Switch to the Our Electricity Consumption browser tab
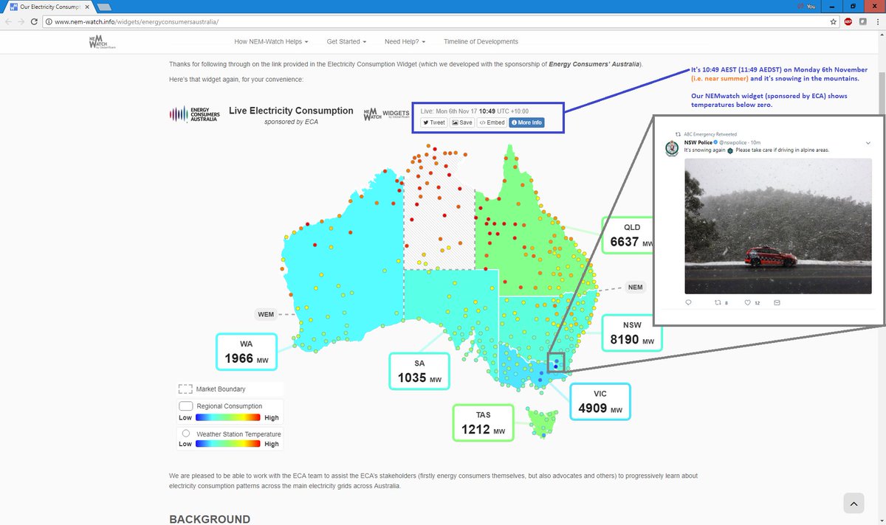886x525 pixels. (44, 7)
